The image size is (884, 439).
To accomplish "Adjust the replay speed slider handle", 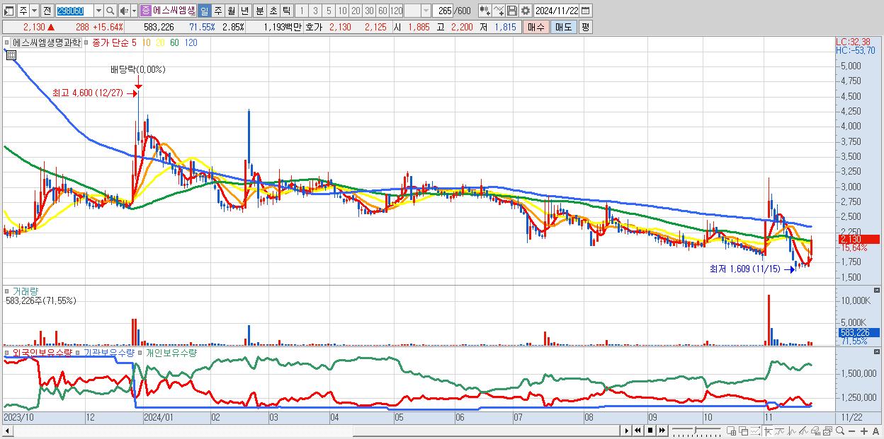I will (x=696, y=430).
